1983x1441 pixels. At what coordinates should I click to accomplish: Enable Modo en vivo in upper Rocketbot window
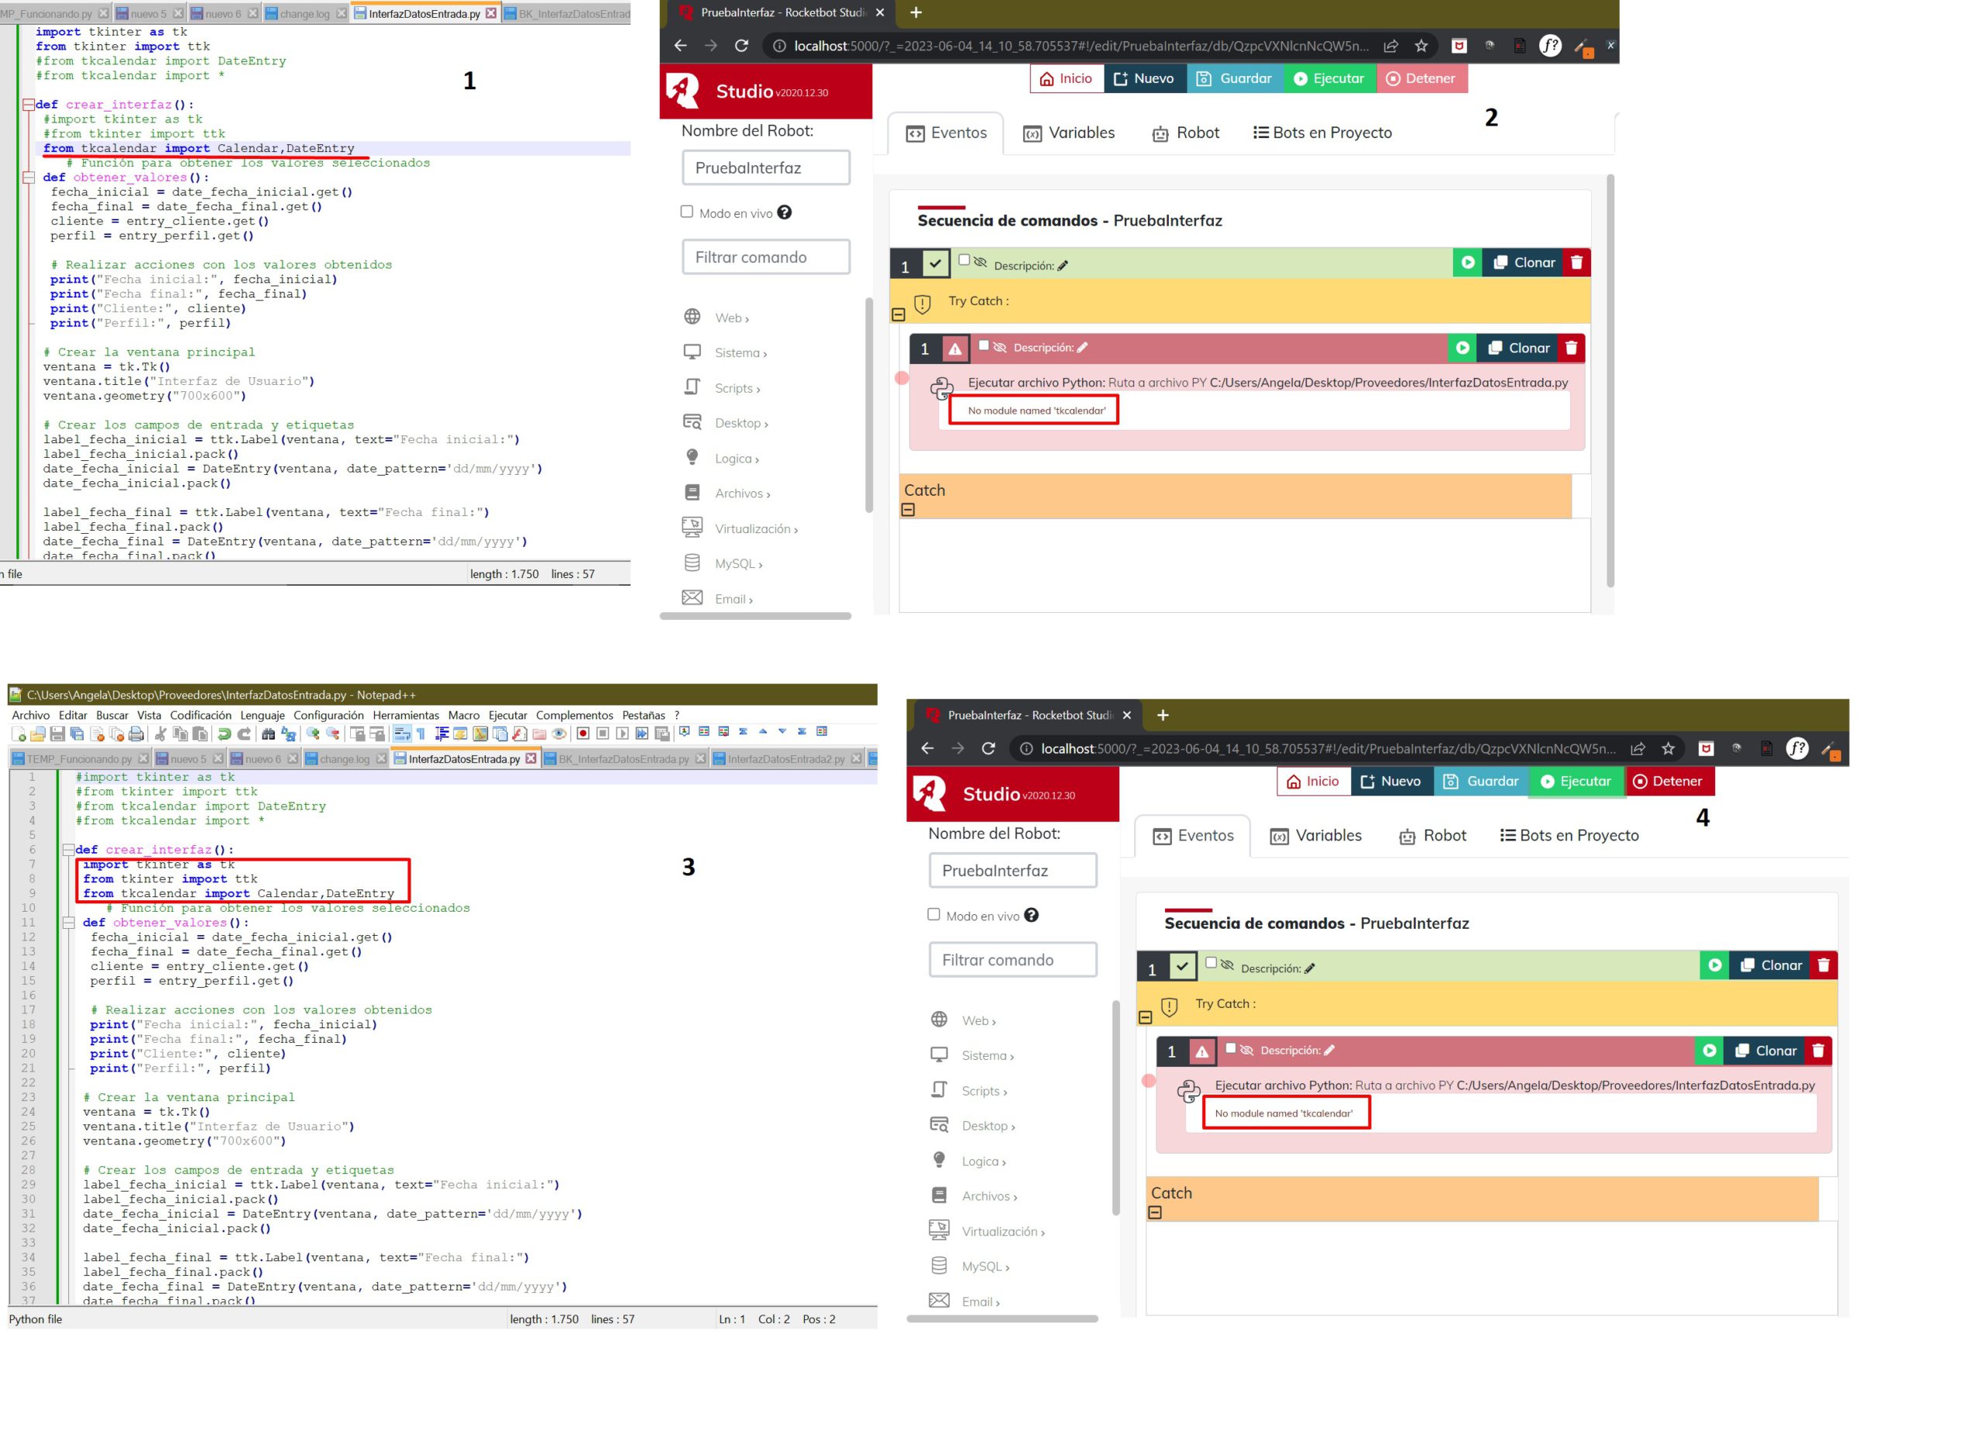[x=686, y=212]
